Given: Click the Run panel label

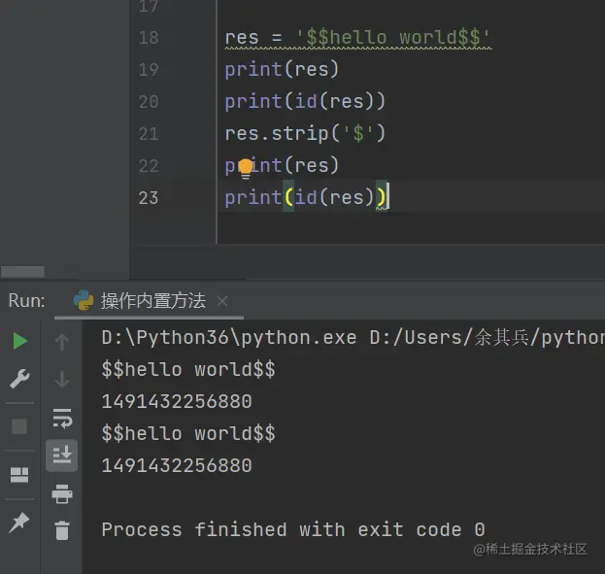Looking at the screenshot, I should (26, 301).
